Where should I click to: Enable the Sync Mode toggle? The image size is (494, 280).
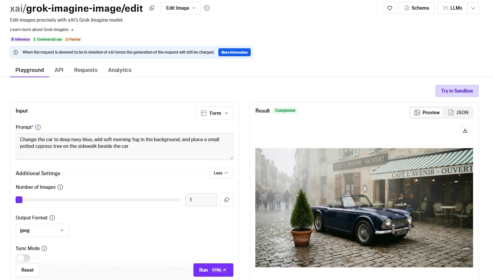point(23,258)
